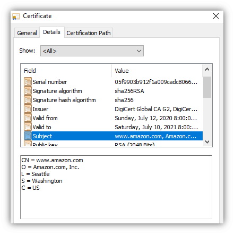Click the www.amazon.com, Amazon.c... subject value

155,136
